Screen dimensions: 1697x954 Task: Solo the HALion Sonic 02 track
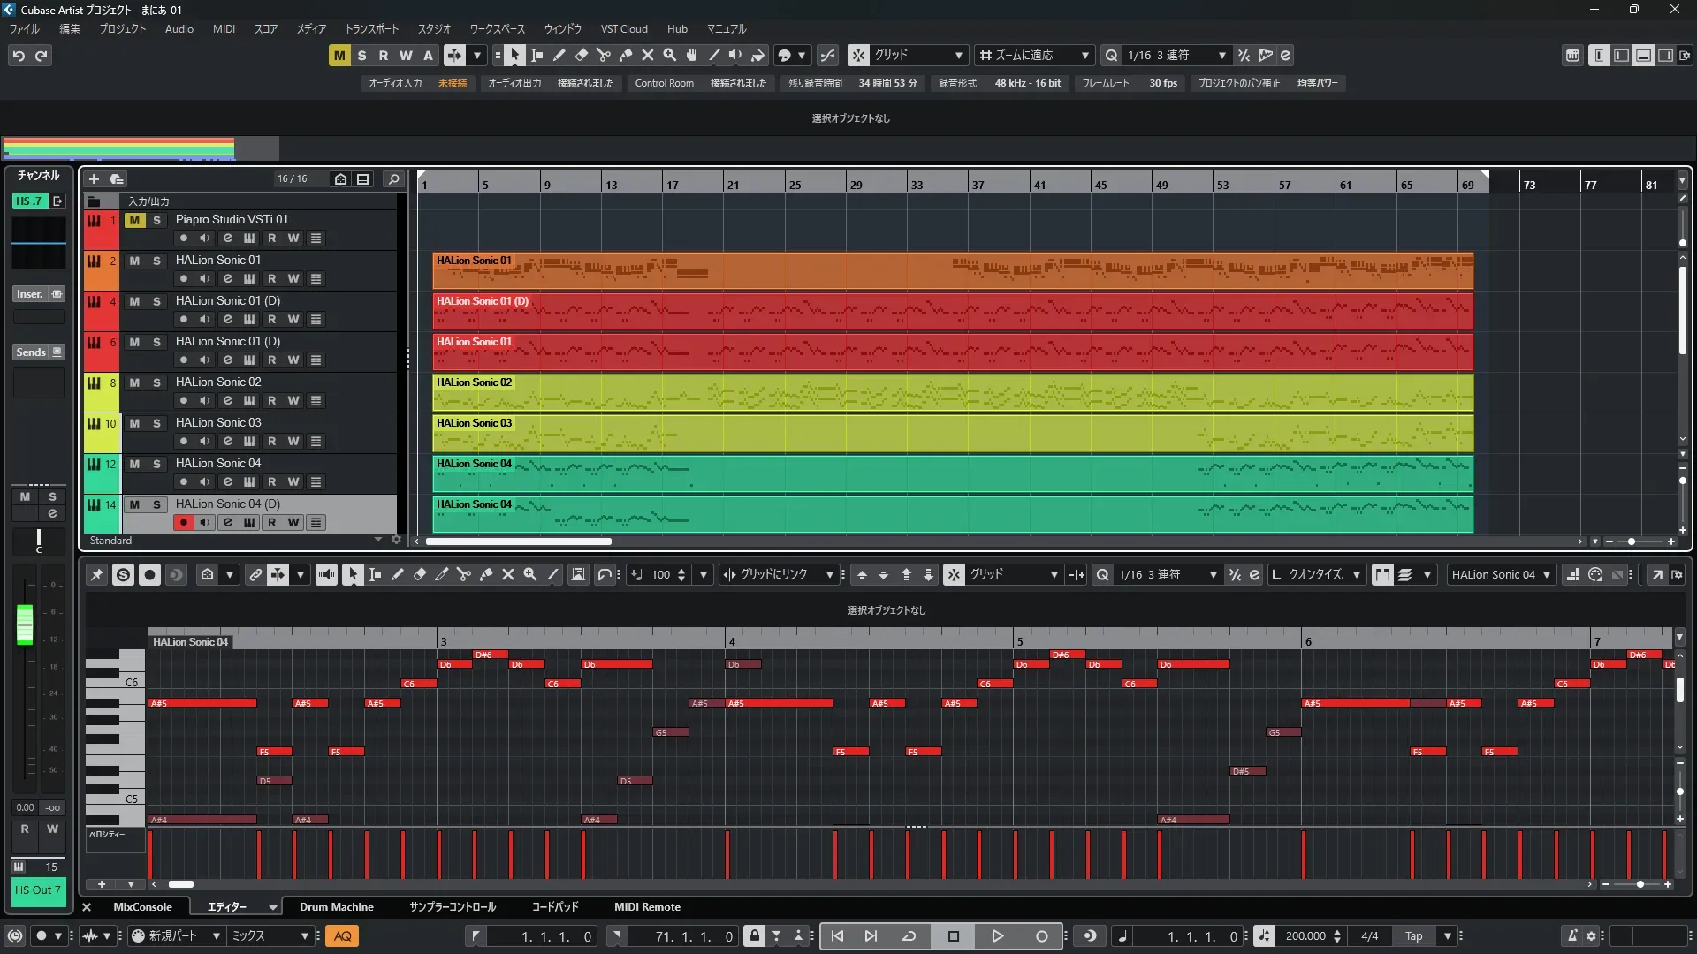tap(156, 382)
